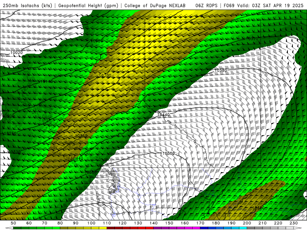
Task: Click the 200 knot value on the color scale
Action: [x=247, y=223]
